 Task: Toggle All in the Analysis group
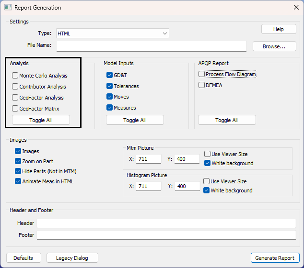tap(41, 120)
